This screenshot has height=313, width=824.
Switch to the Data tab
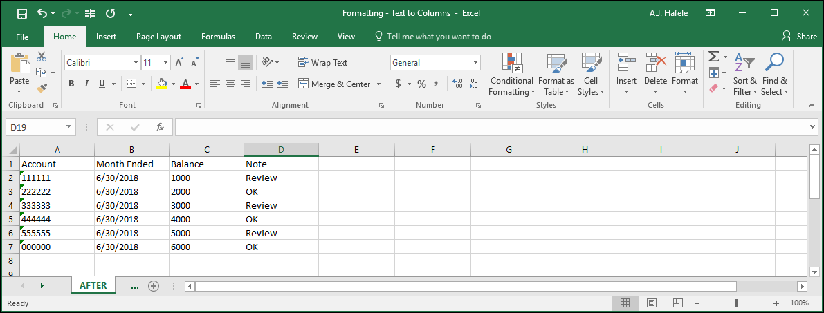pos(264,36)
